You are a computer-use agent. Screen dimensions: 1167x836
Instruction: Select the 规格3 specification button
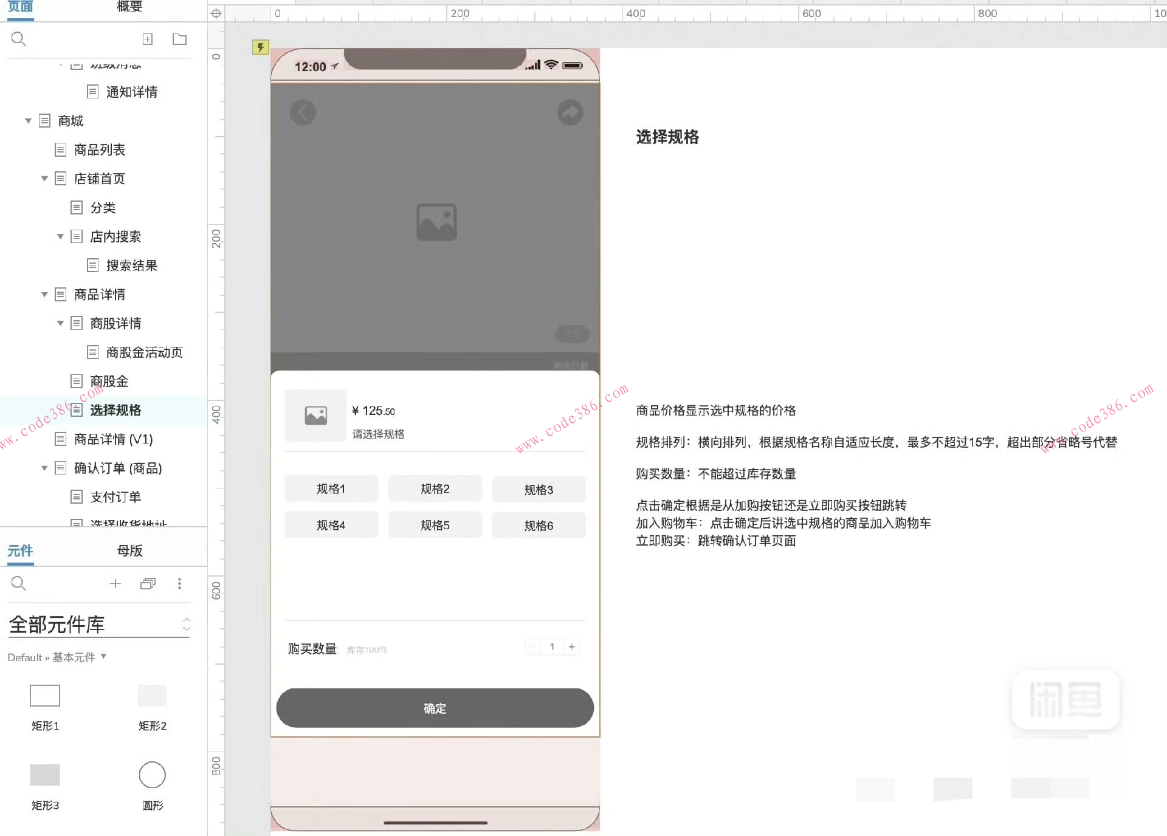pos(539,490)
